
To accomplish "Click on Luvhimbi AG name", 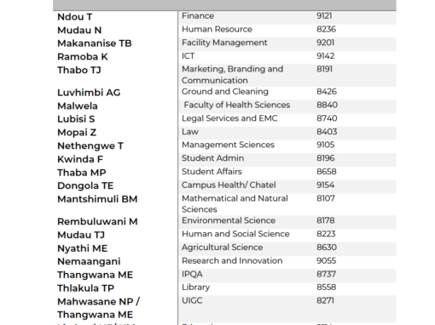I will click(89, 93).
